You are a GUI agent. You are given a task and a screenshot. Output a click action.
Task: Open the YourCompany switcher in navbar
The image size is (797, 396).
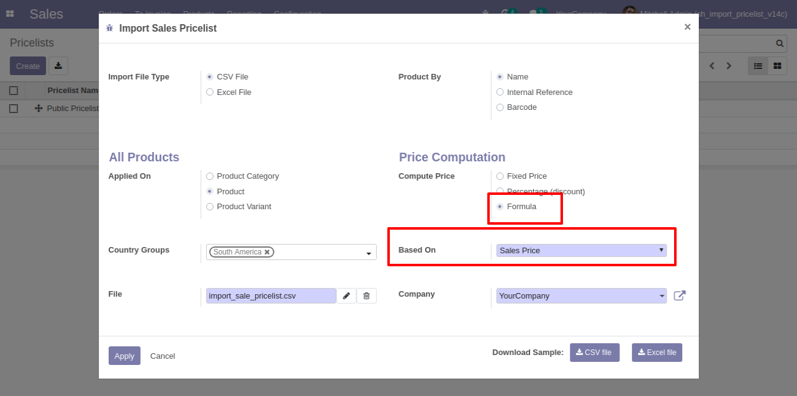[x=580, y=13]
